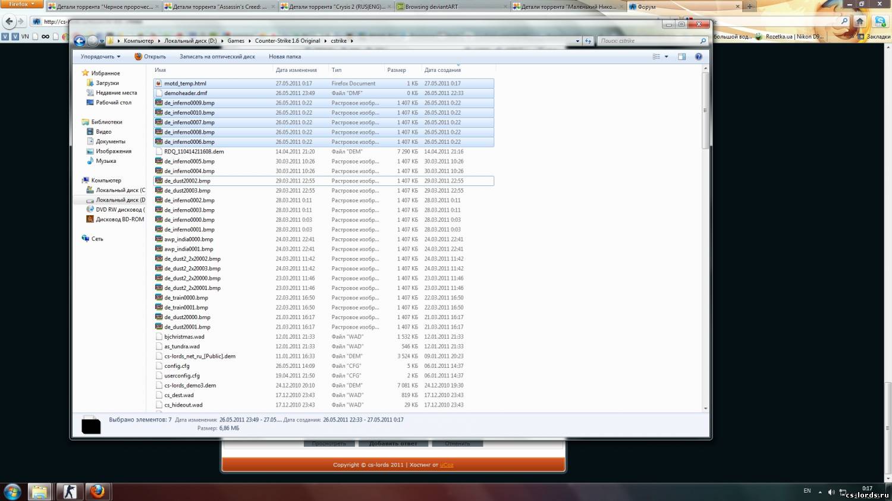The height and width of the screenshot is (501, 892).
Task: Open the Firefox application menu button
Action: (x=21, y=4)
